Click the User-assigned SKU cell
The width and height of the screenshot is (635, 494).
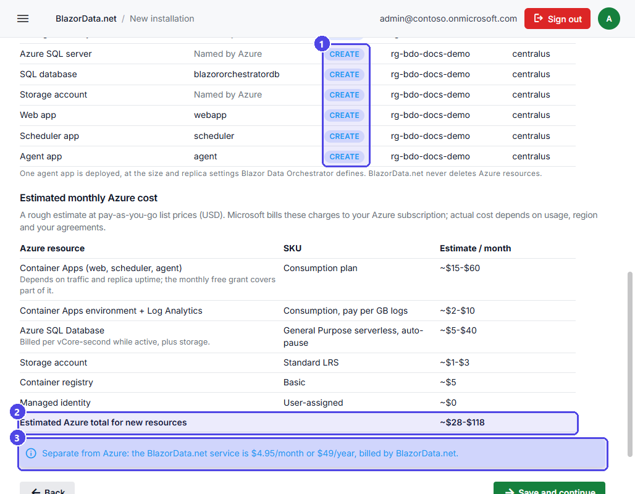coord(313,403)
